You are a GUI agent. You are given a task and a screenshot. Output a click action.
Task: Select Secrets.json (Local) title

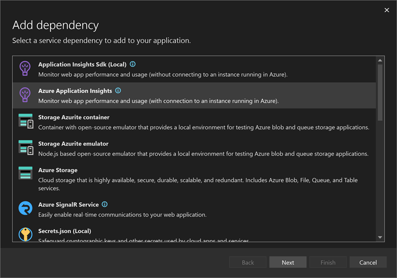coord(65,231)
